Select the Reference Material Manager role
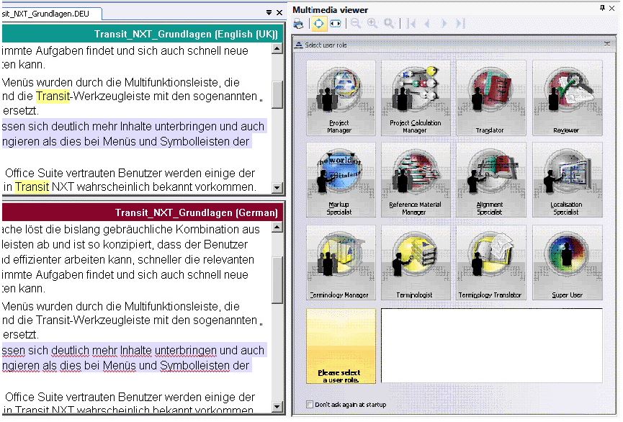Screen dimensions: 623x422 point(416,179)
